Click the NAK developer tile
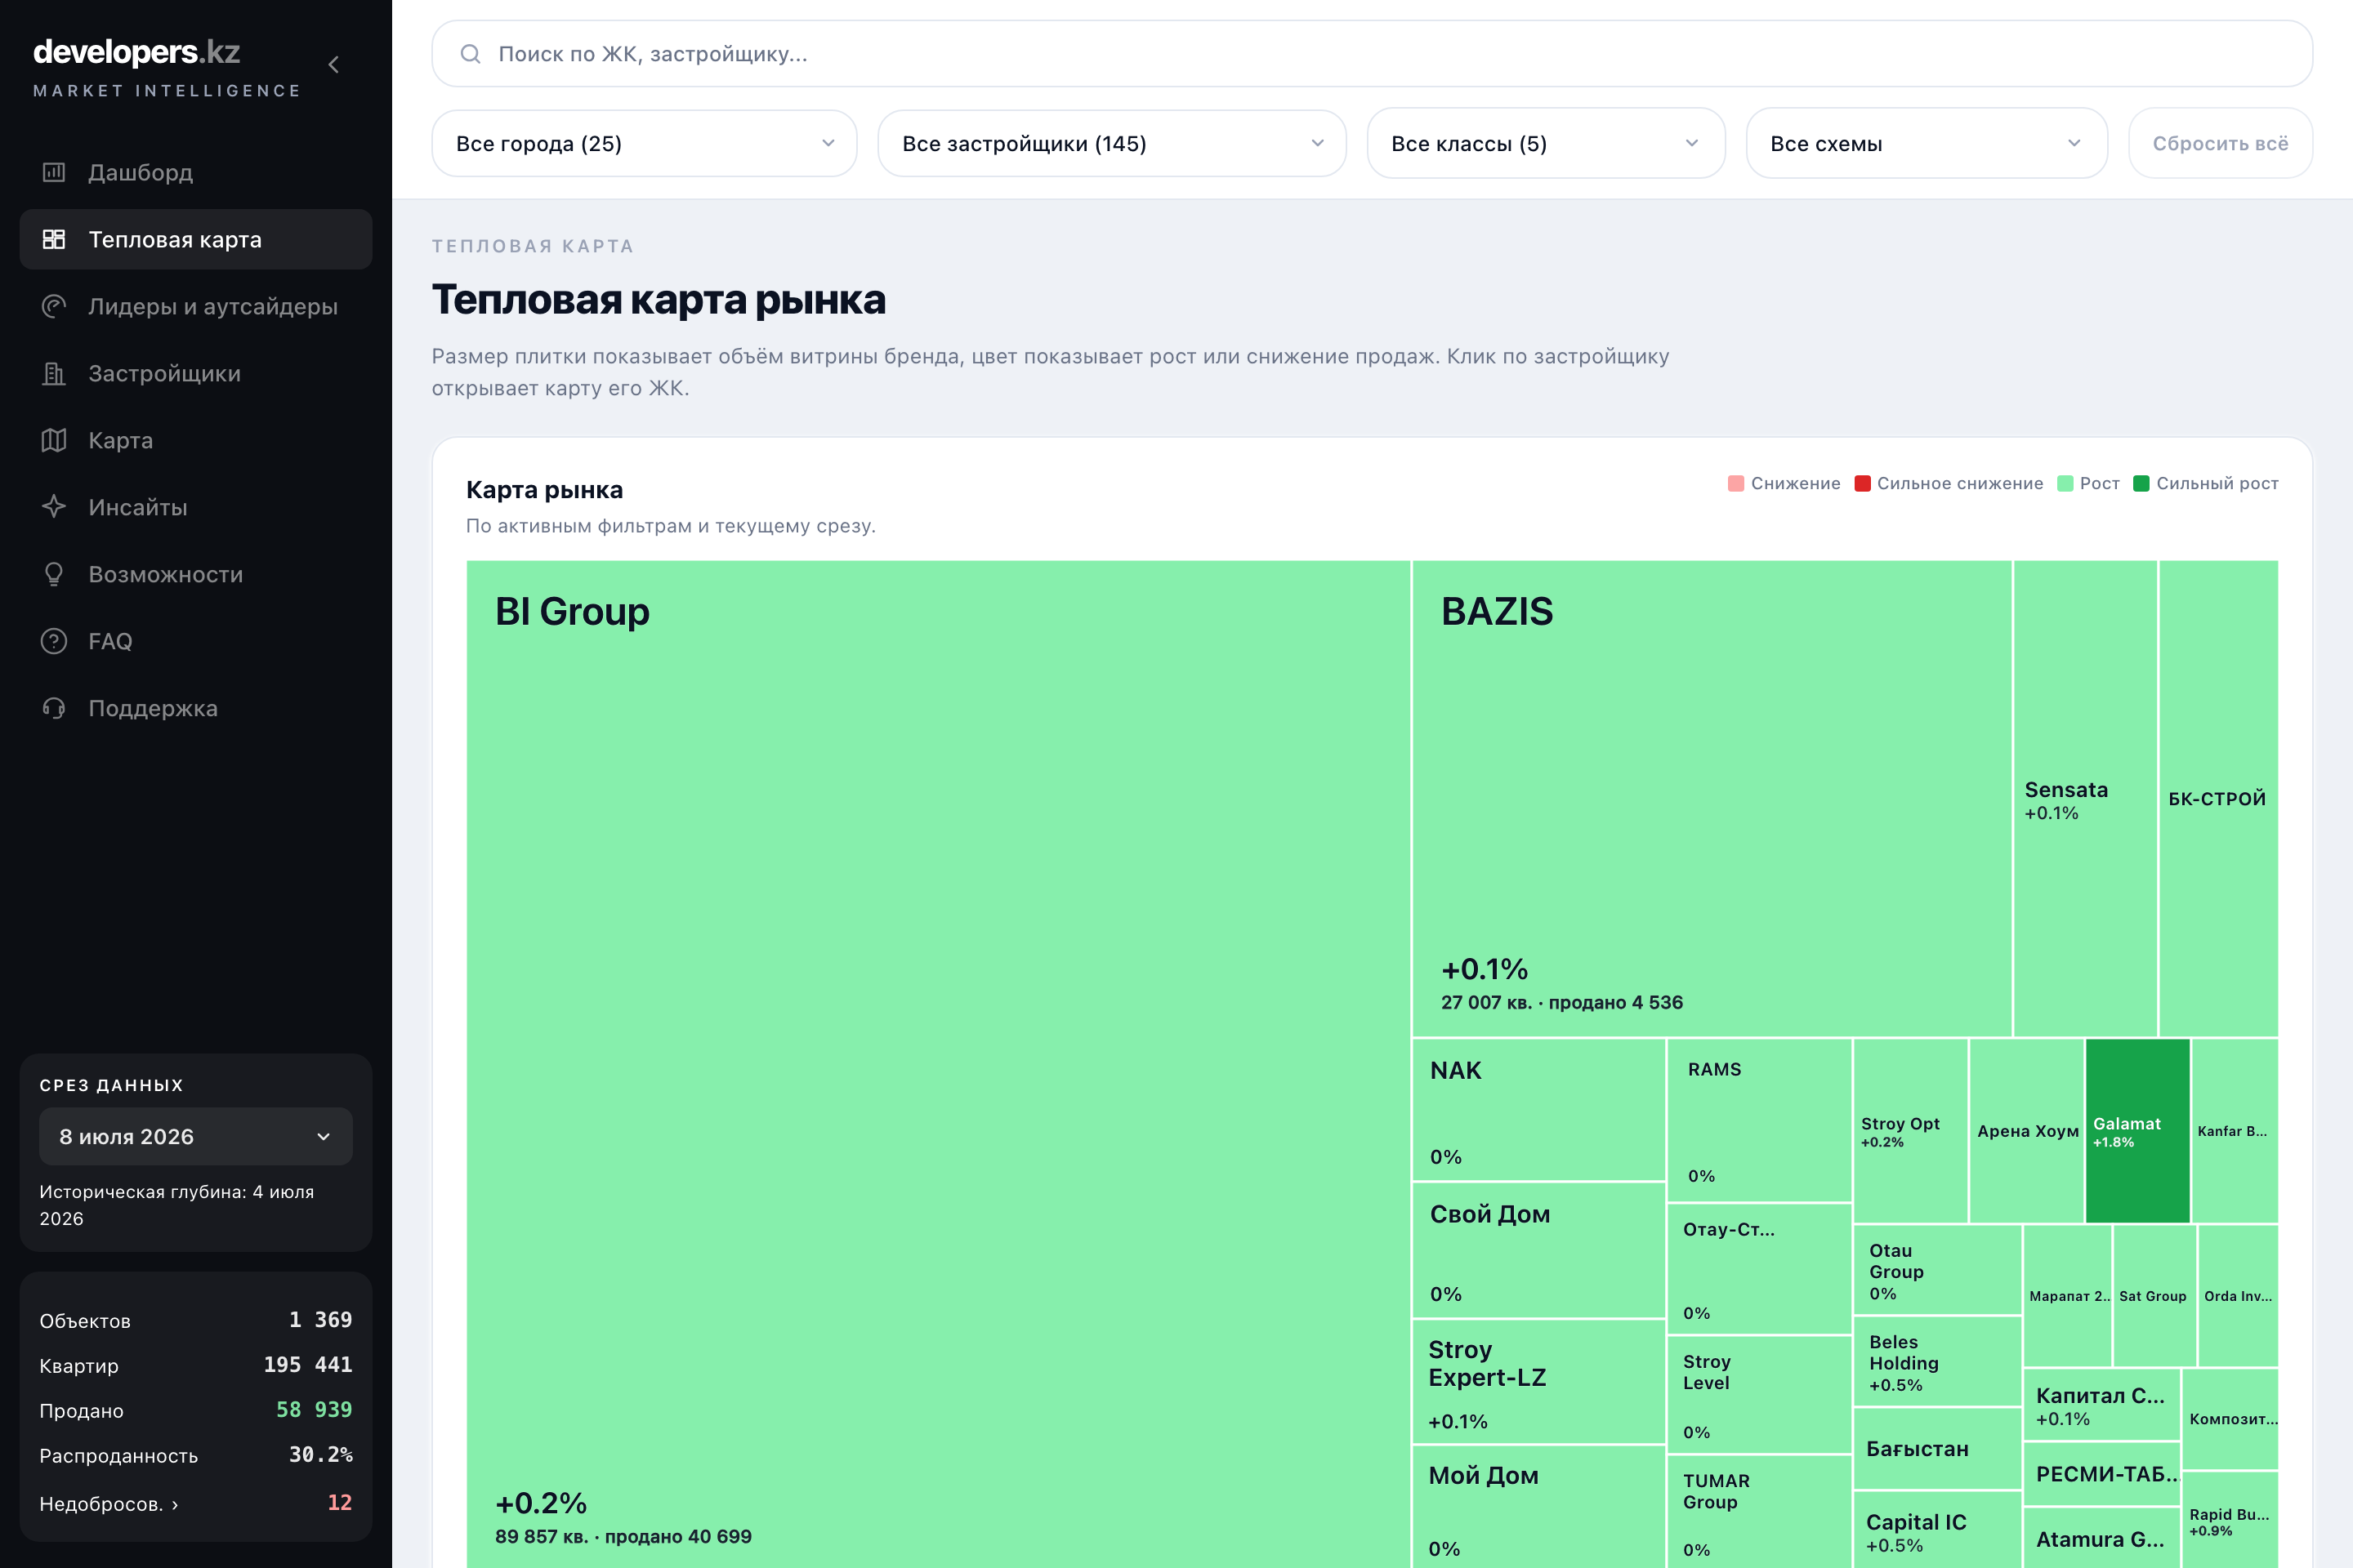Screen dimensions: 2353x1568 [1538, 1110]
